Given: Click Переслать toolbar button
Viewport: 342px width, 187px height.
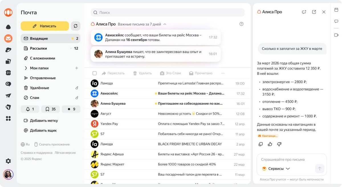Looking at the screenshot, I should click(x=113, y=73).
